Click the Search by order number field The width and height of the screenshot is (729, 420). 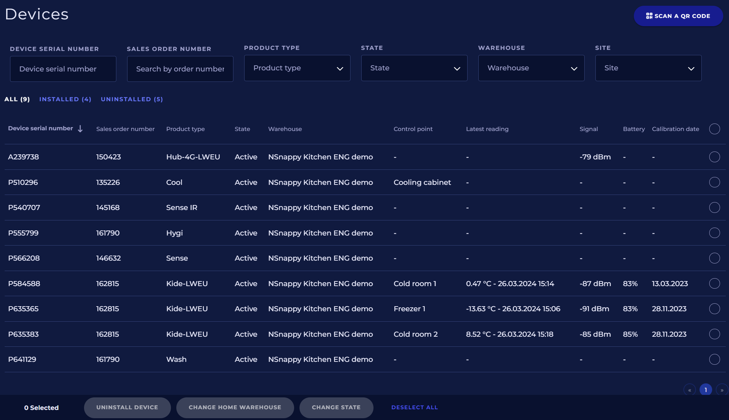coord(180,69)
